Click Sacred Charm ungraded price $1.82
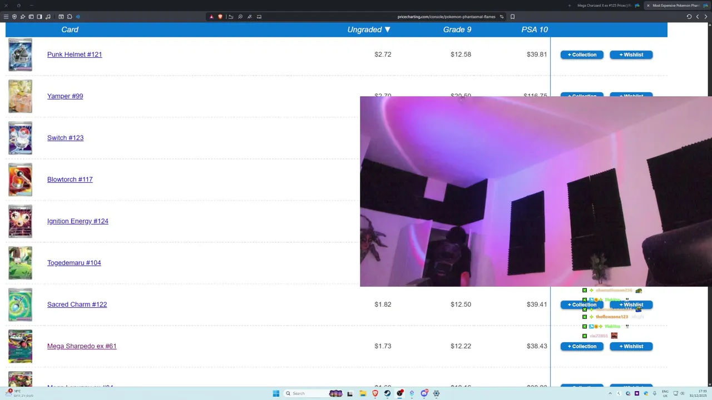Screen dimensions: 712x400 point(383,304)
